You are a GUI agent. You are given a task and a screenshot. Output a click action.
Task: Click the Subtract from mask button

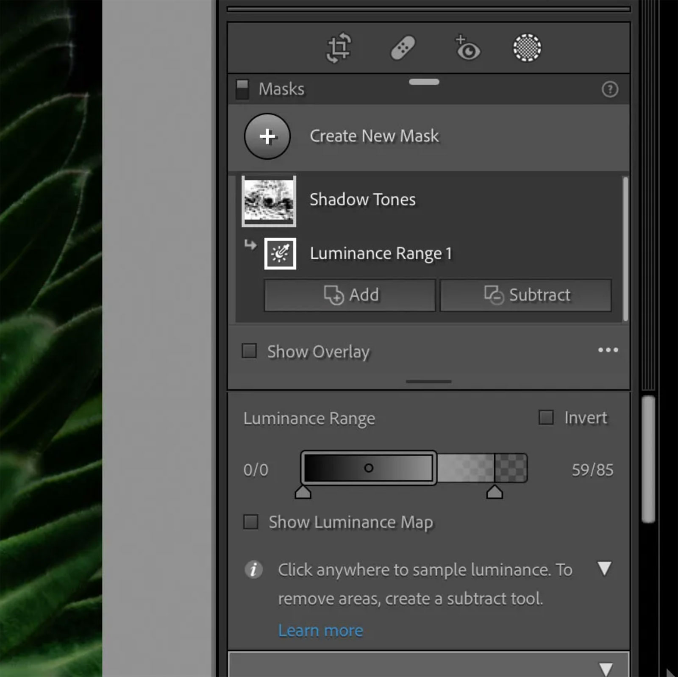pos(526,295)
